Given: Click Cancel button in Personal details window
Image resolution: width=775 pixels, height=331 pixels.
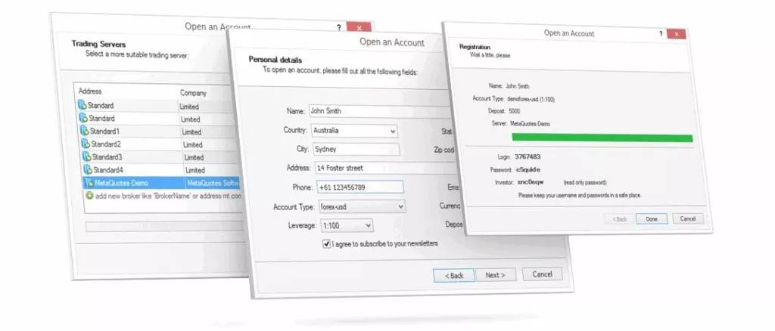Looking at the screenshot, I should point(542,274).
